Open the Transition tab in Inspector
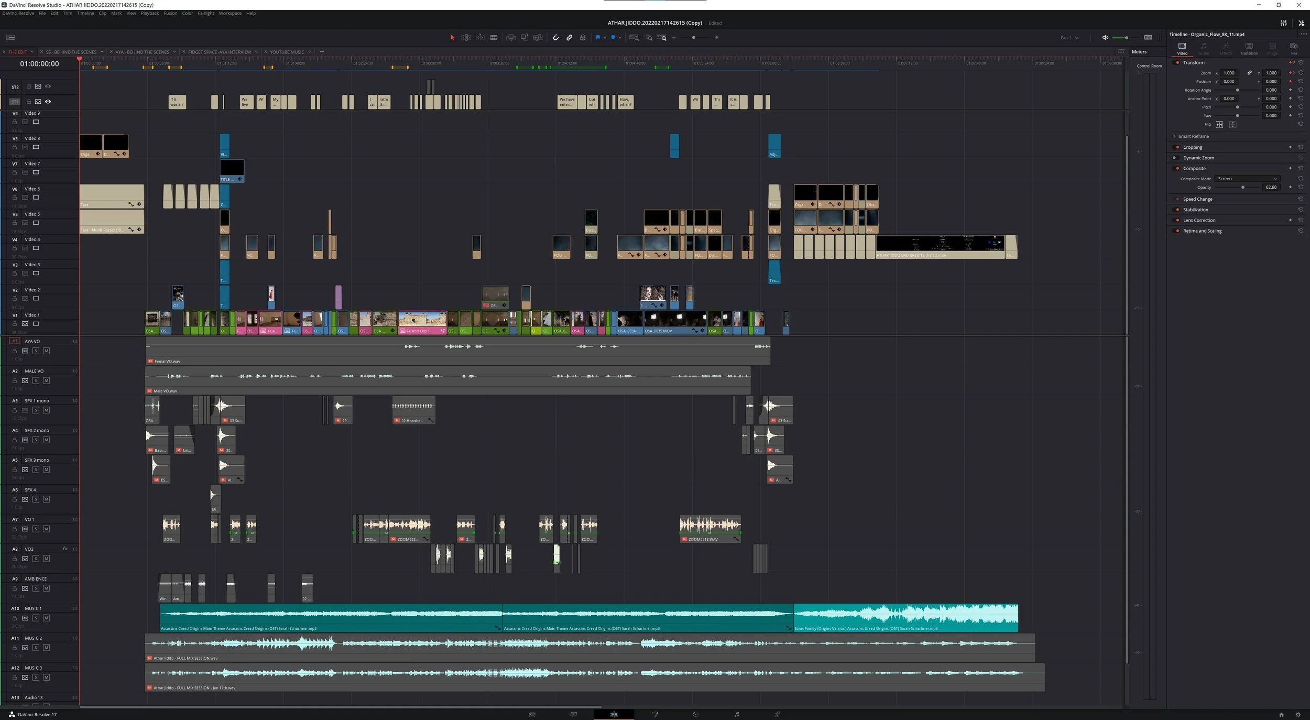Screen dimensions: 1310x720 pos(1249,48)
